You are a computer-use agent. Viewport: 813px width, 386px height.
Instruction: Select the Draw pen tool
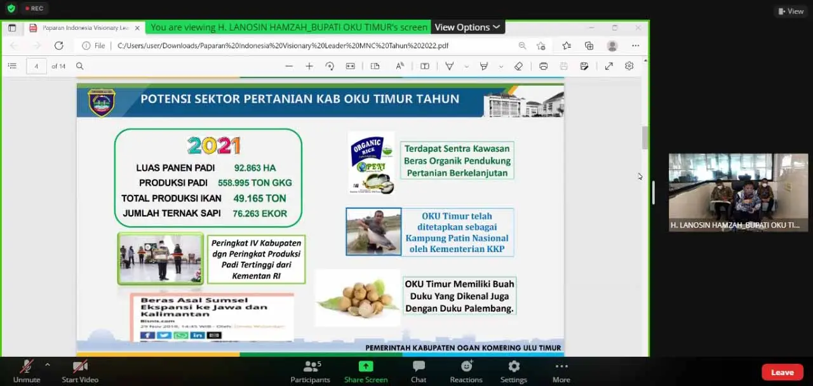click(x=450, y=66)
